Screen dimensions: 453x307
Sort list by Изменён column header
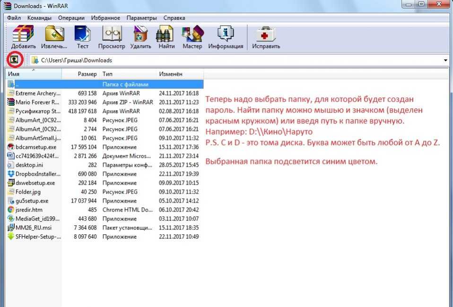pos(171,74)
